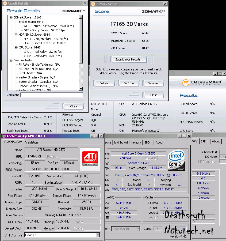Click the 17165 3DMarks score text
The image size is (226, 241).
129,24
